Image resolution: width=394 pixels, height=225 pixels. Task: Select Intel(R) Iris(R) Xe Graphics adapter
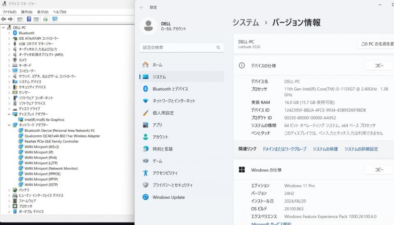[44, 120]
